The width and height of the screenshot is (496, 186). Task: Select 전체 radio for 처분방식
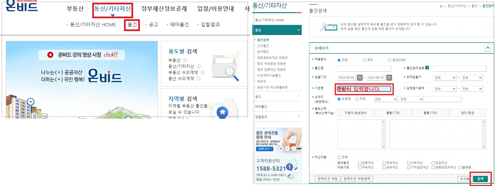tap(339, 60)
